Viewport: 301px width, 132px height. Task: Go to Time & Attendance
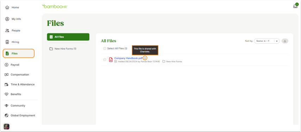(20, 84)
